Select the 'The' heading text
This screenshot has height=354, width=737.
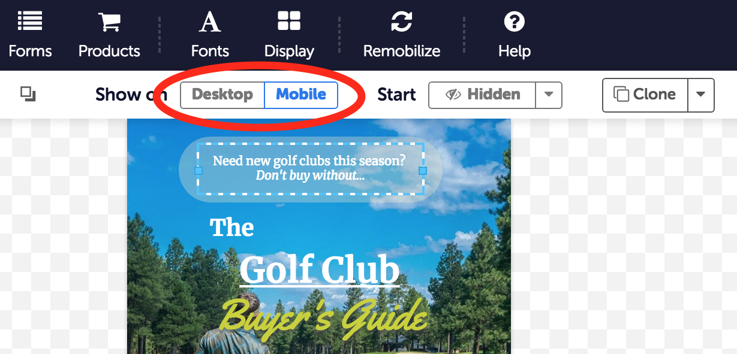[x=232, y=228]
